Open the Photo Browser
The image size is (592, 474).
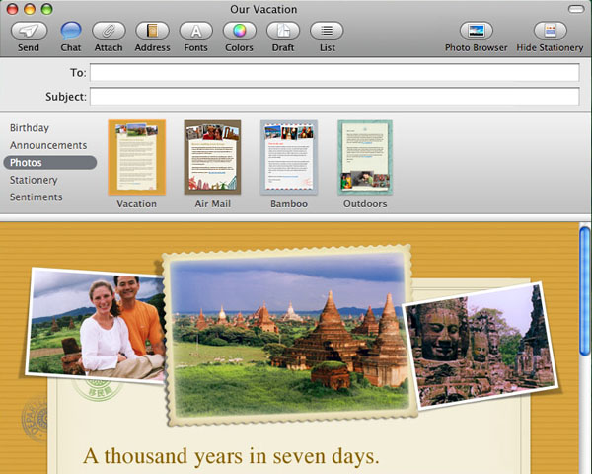point(476,31)
